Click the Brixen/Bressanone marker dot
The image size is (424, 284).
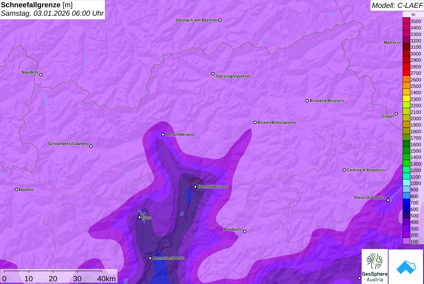pos(255,122)
